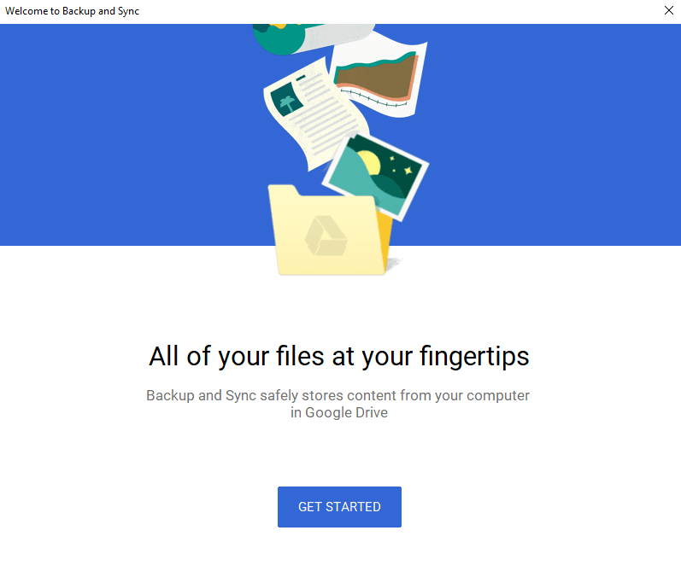This screenshot has height=577, width=681.
Task: Click the folder's tab at its top-left
Action: pyautogui.click(x=284, y=190)
